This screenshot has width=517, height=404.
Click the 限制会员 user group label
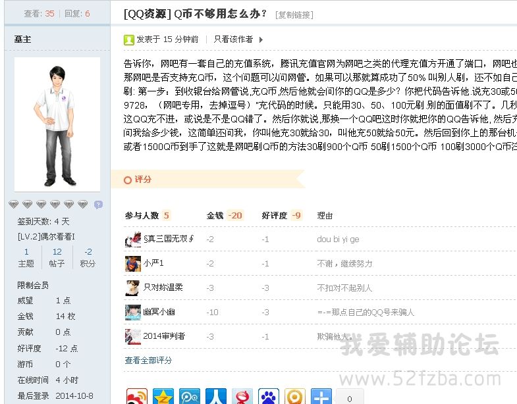point(33,285)
